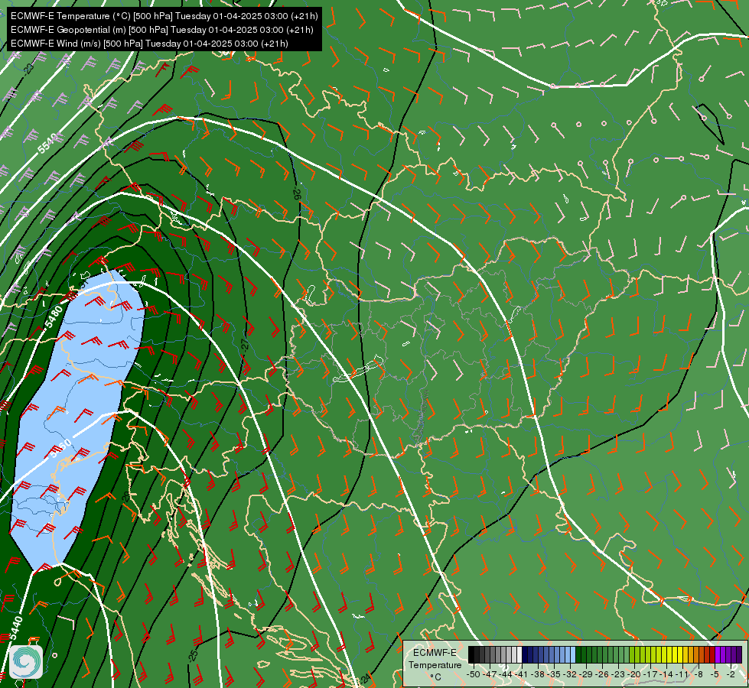This screenshot has height=688, width=749.
Task: Click the -41 value on the legend scale
Action: point(522,675)
